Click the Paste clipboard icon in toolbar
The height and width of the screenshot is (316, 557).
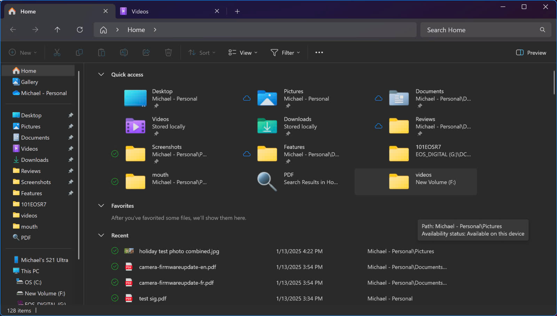coord(102,53)
